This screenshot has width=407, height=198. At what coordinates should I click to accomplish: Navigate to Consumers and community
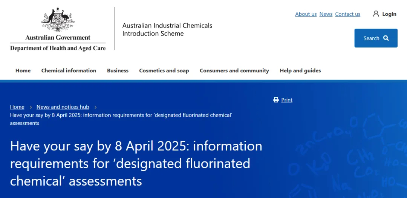pyautogui.click(x=234, y=71)
